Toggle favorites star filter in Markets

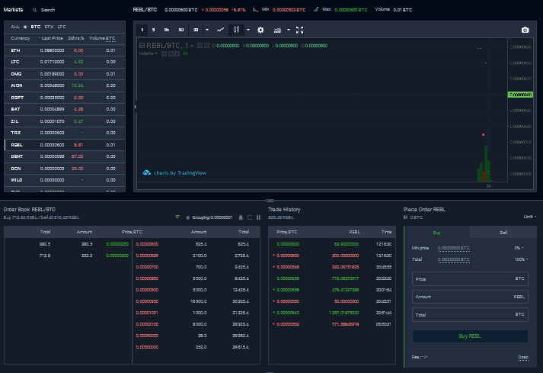[x=25, y=27]
